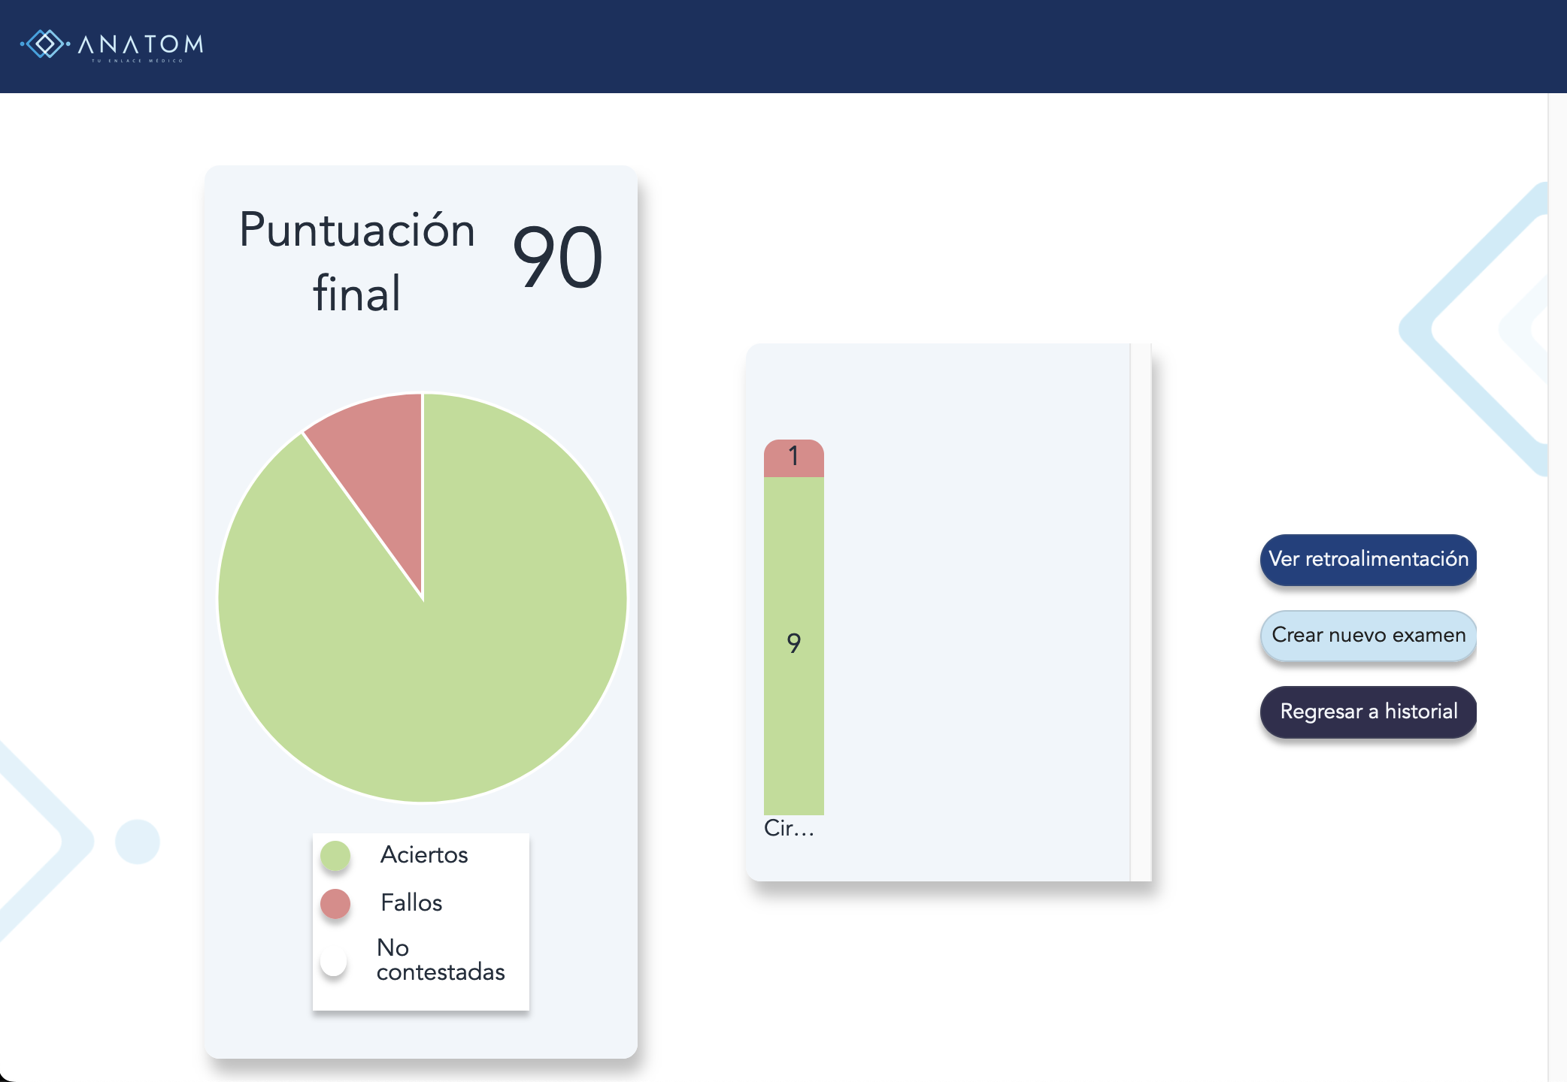Click the red Fallos legend dot
Image resolution: width=1567 pixels, height=1082 pixels.
click(x=335, y=903)
